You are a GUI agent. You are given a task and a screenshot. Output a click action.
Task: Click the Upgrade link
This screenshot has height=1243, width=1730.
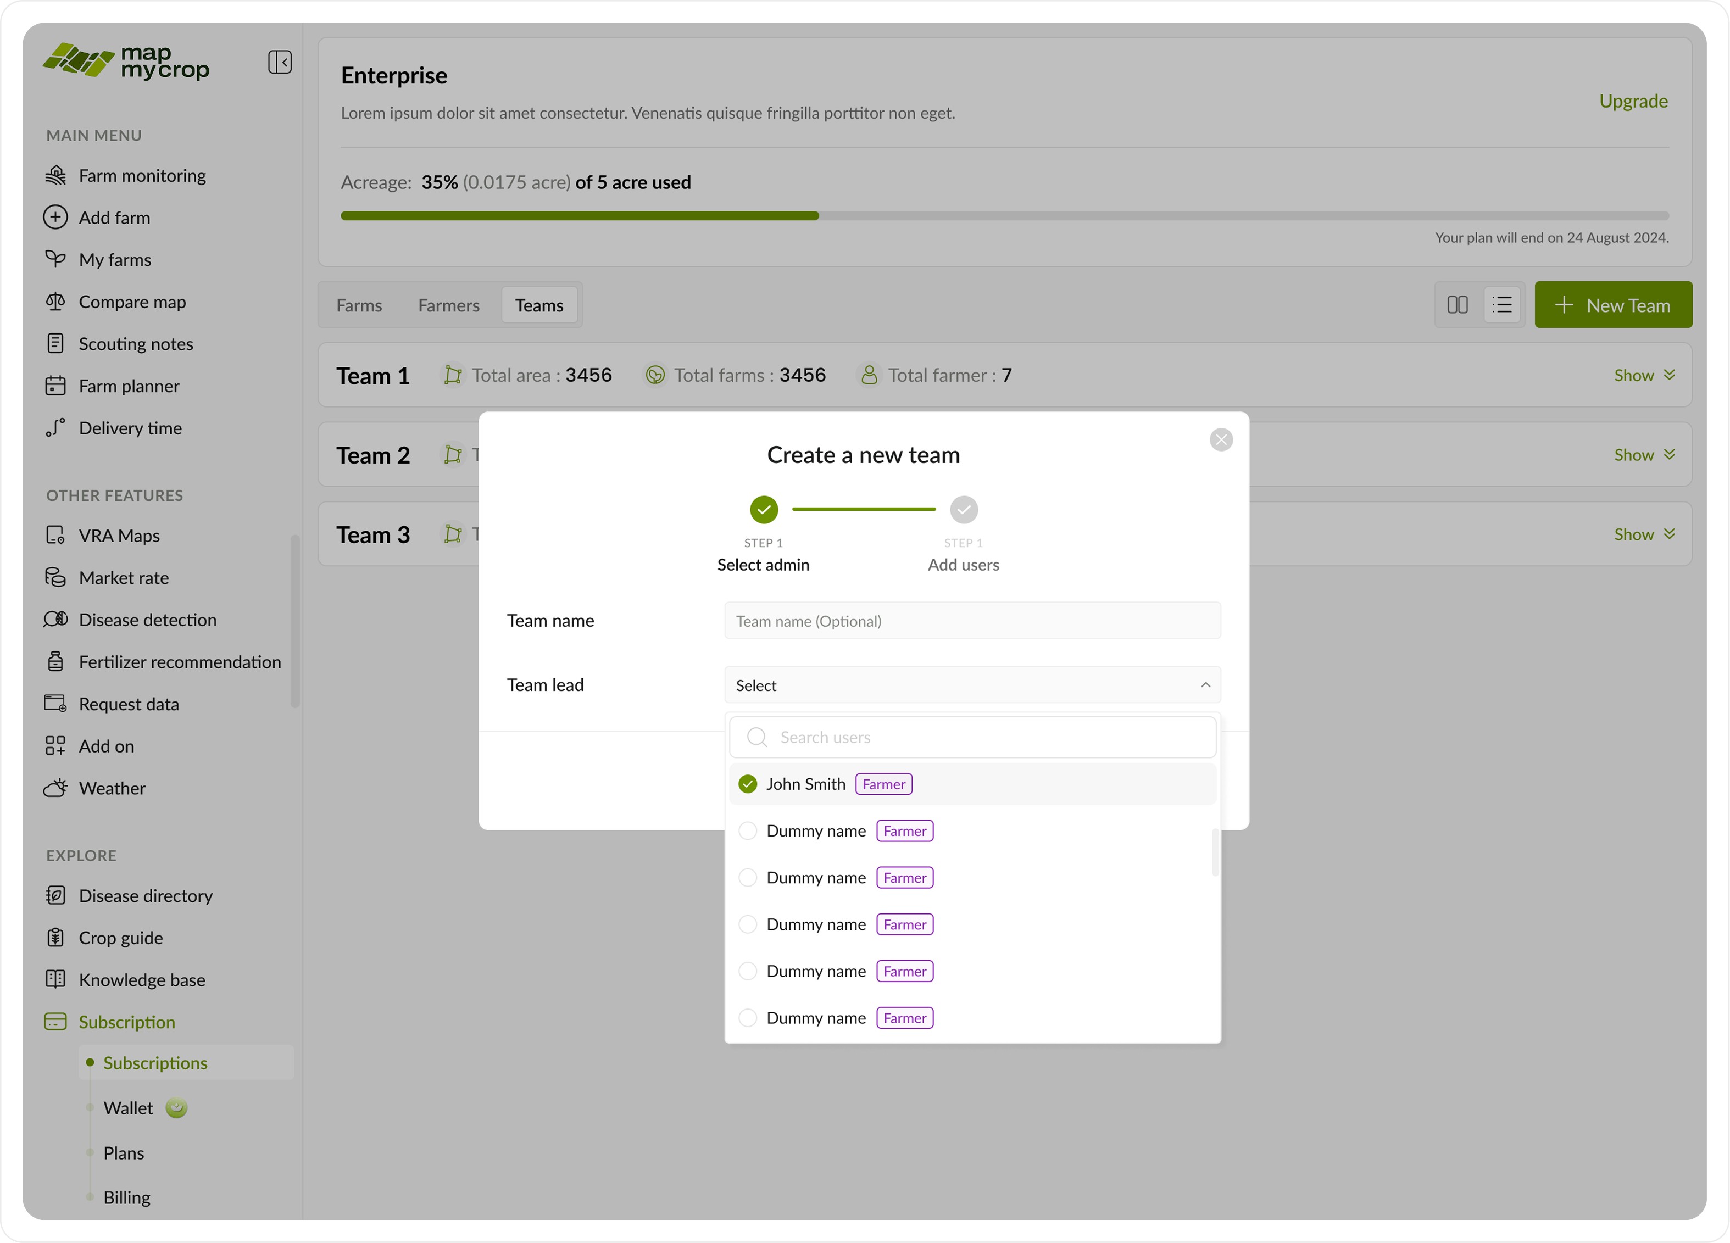pyautogui.click(x=1632, y=101)
